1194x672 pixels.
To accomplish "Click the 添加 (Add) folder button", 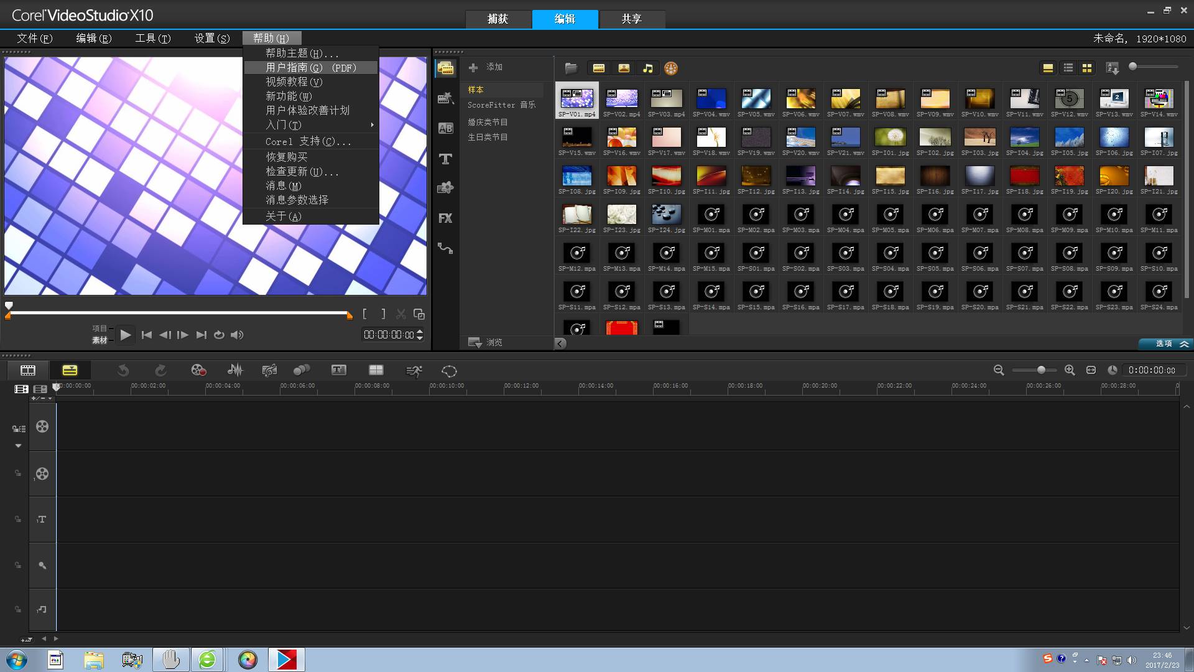I will coord(486,67).
